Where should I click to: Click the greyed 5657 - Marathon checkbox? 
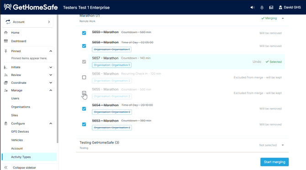tap(84, 62)
